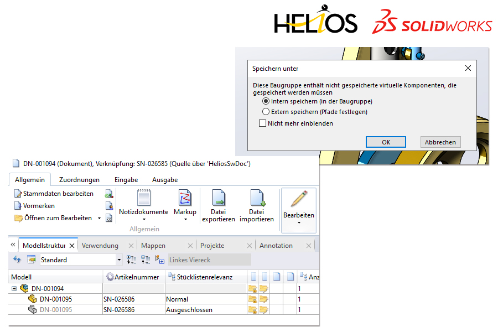Select the Intern speichern radio button

266,101
